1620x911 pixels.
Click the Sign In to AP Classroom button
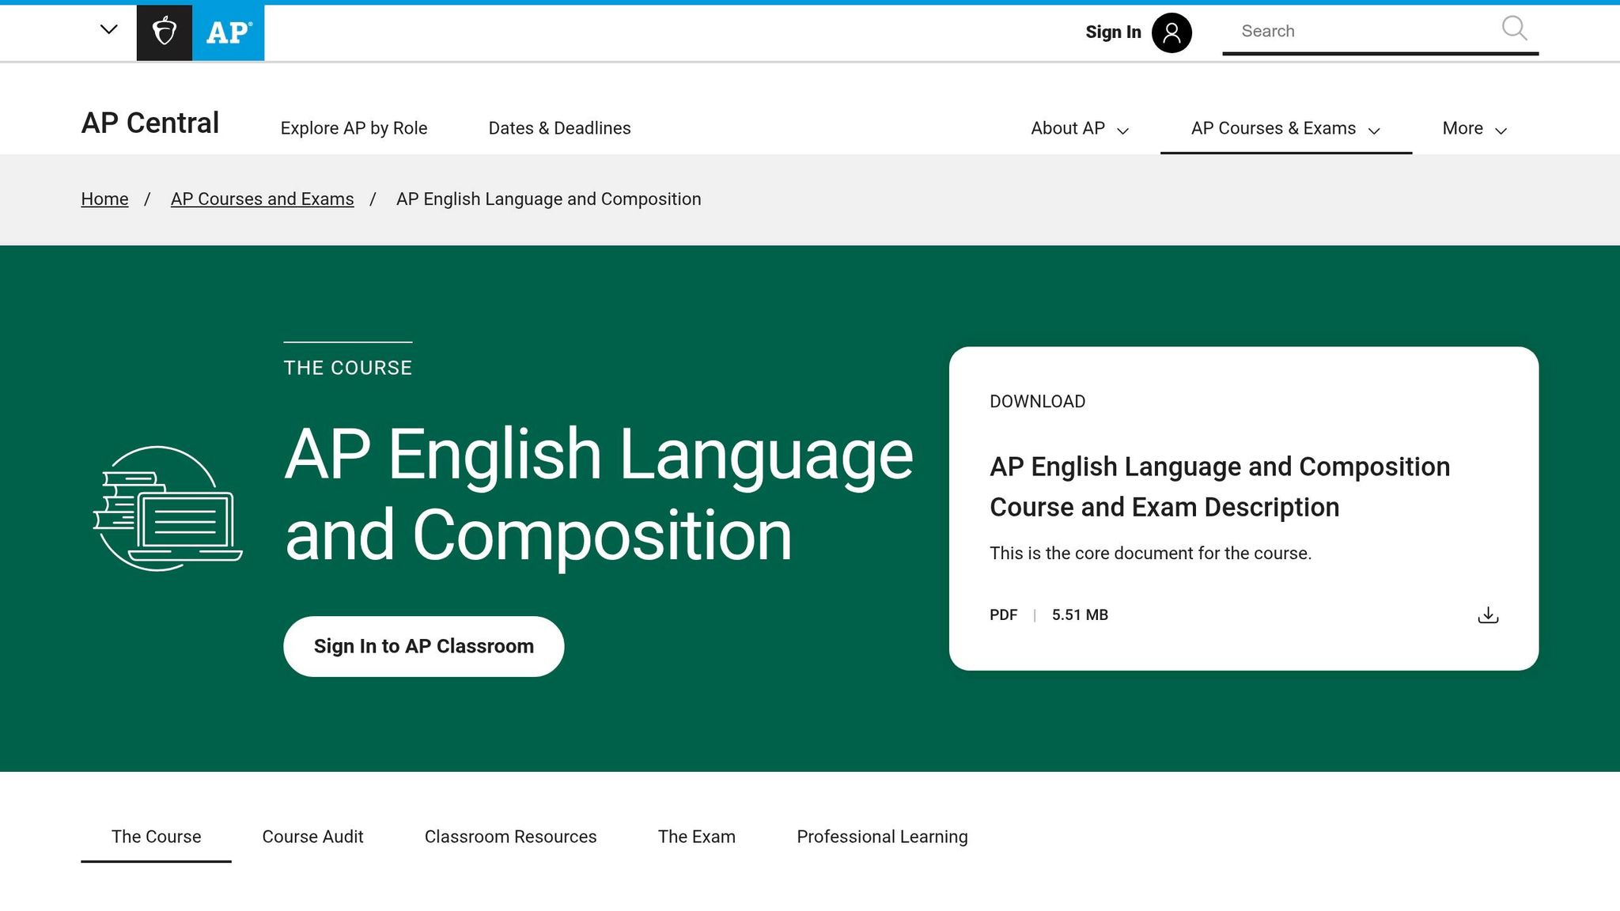(423, 646)
